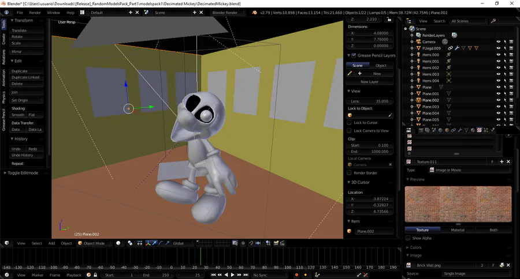Open the Modifiers wrench properties tab
520x279 pixels.
tap(460, 130)
